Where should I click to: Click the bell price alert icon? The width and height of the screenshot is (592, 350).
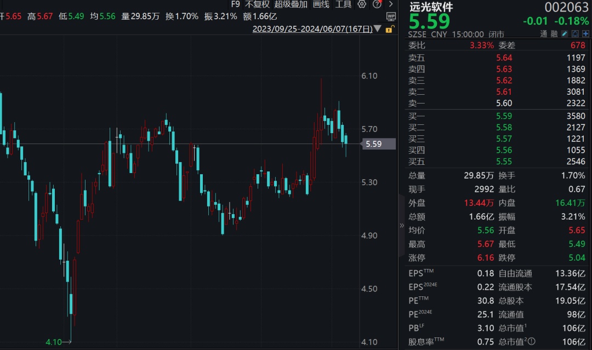tap(575, 34)
